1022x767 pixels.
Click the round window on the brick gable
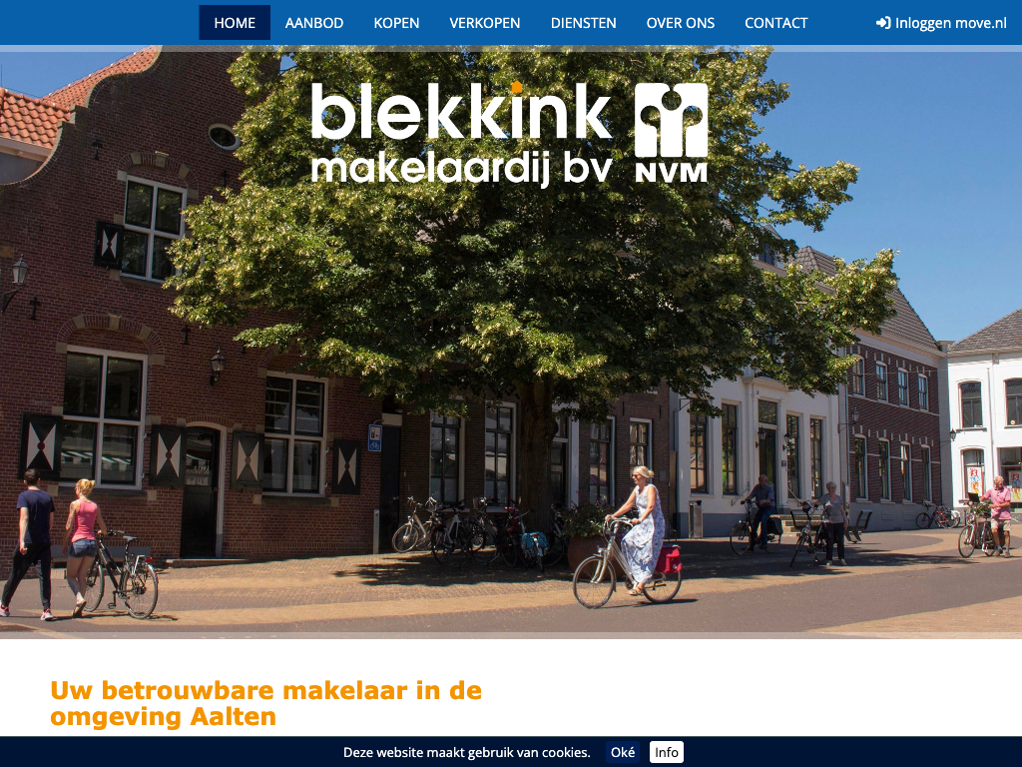(x=223, y=137)
